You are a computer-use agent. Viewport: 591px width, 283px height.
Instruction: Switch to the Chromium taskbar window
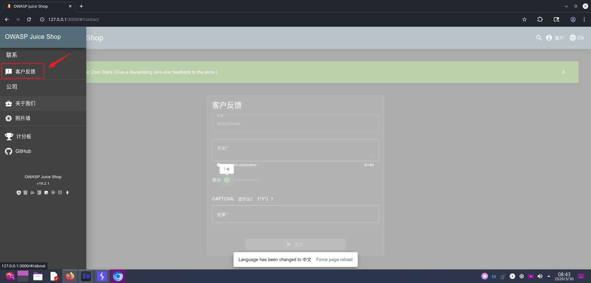(x=118, y=276)
